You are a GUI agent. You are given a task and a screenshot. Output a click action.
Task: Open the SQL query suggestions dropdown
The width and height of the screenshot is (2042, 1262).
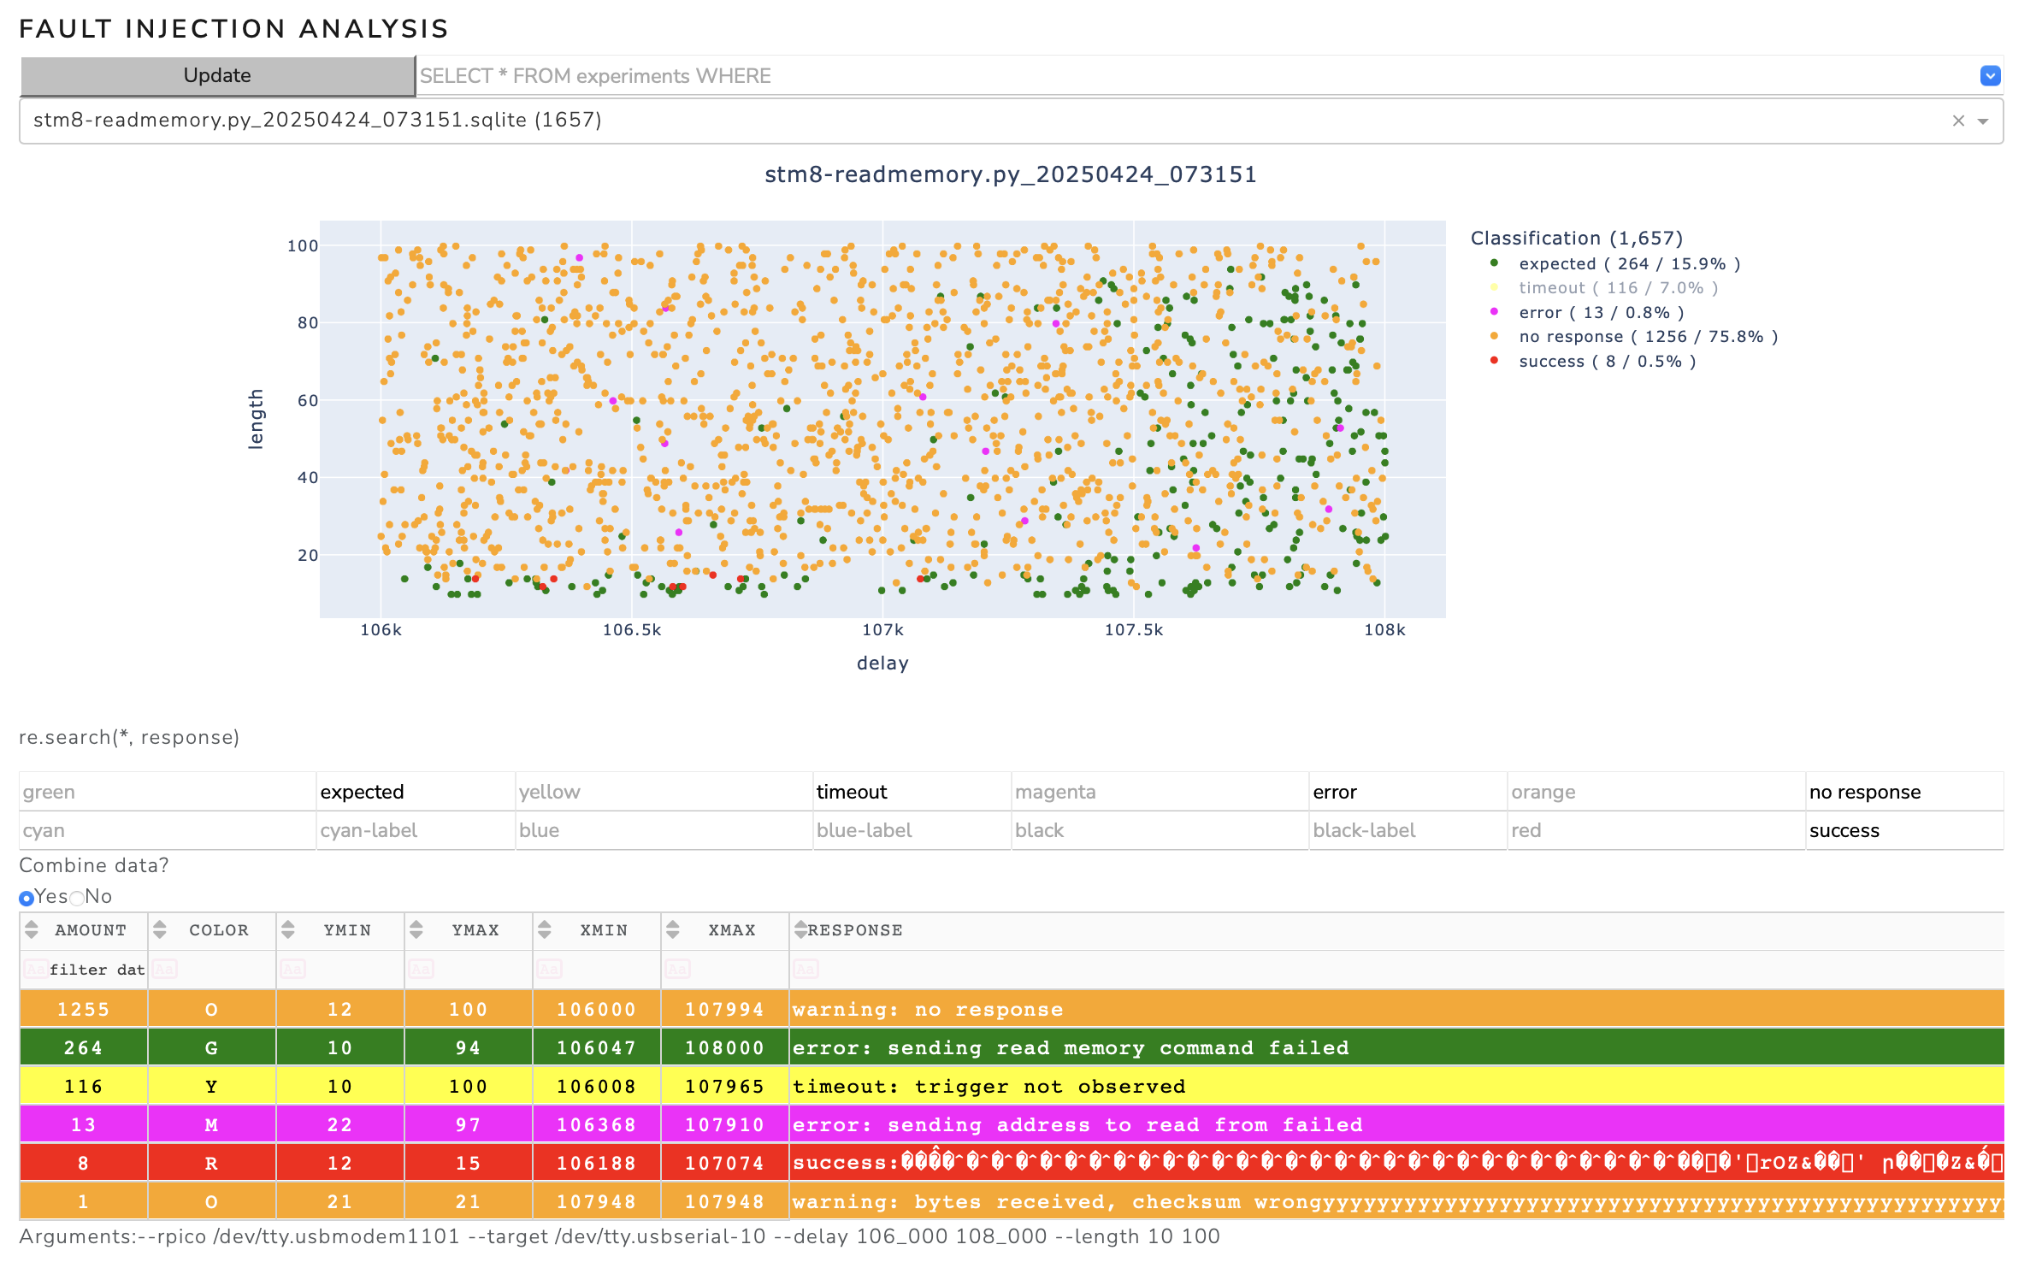(x=1990, y=76)
